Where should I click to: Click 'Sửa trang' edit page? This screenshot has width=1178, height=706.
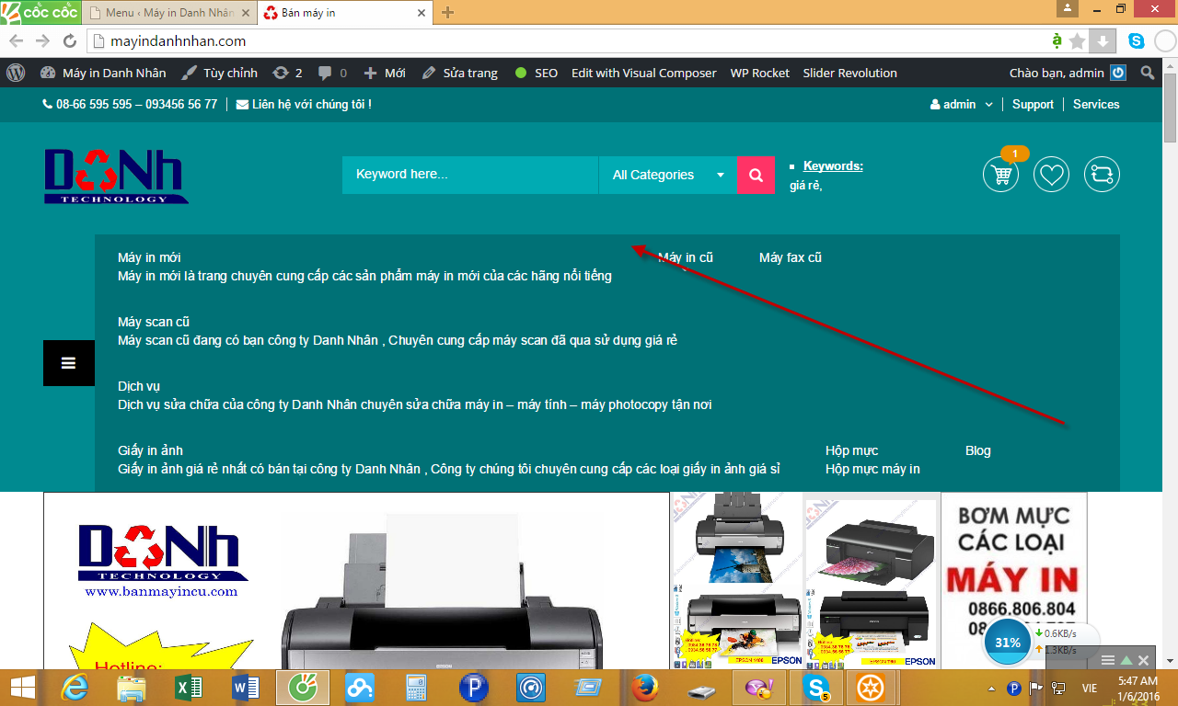459,73
